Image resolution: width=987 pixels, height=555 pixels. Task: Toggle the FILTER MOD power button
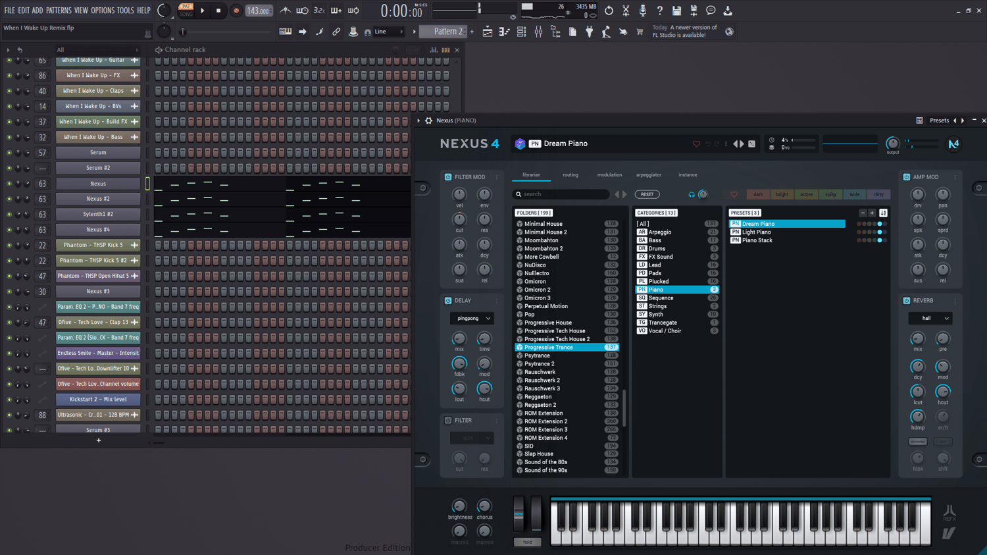[448, 177]
